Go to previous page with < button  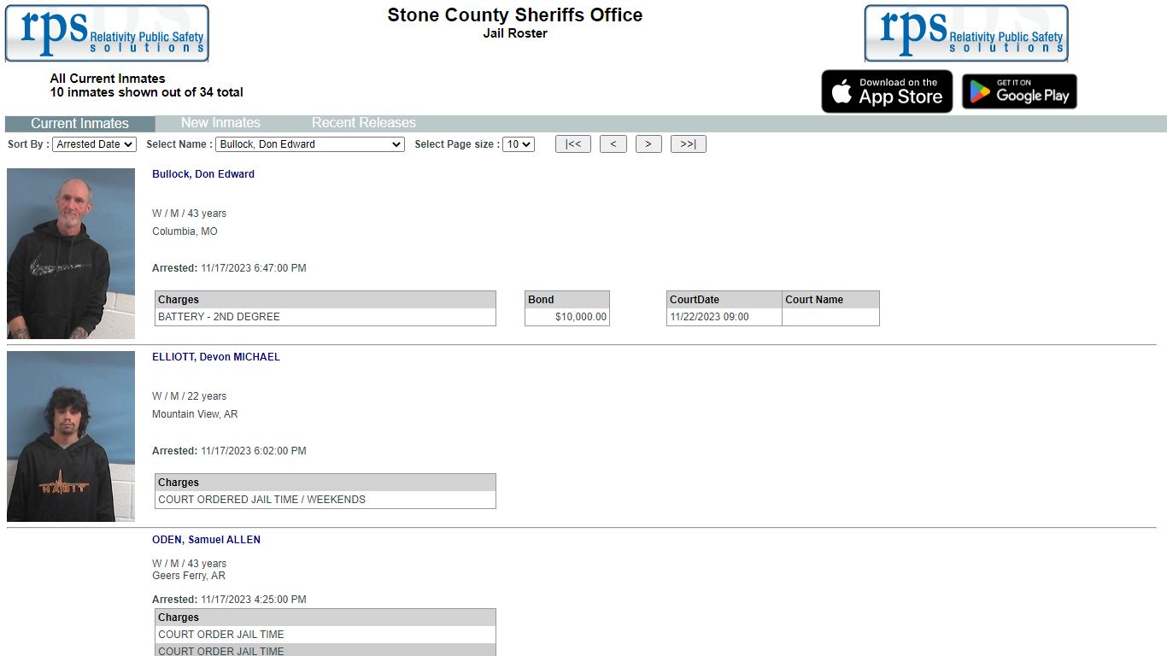point(613,144)
